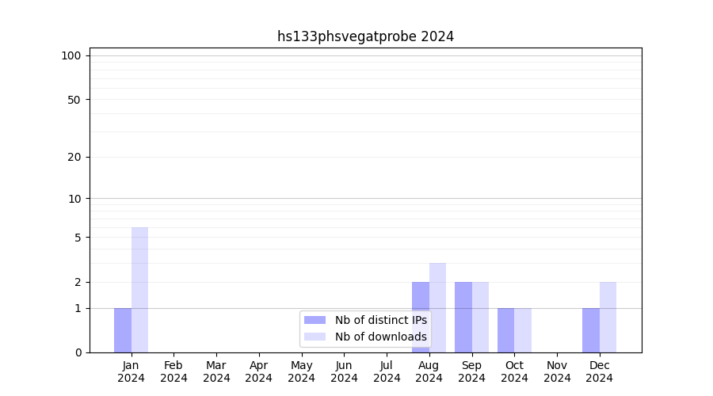
Task: Click the 'Nov 2024' x-axis label
Action: coord(557,371)
